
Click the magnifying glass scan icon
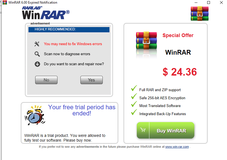pos(37,54)
